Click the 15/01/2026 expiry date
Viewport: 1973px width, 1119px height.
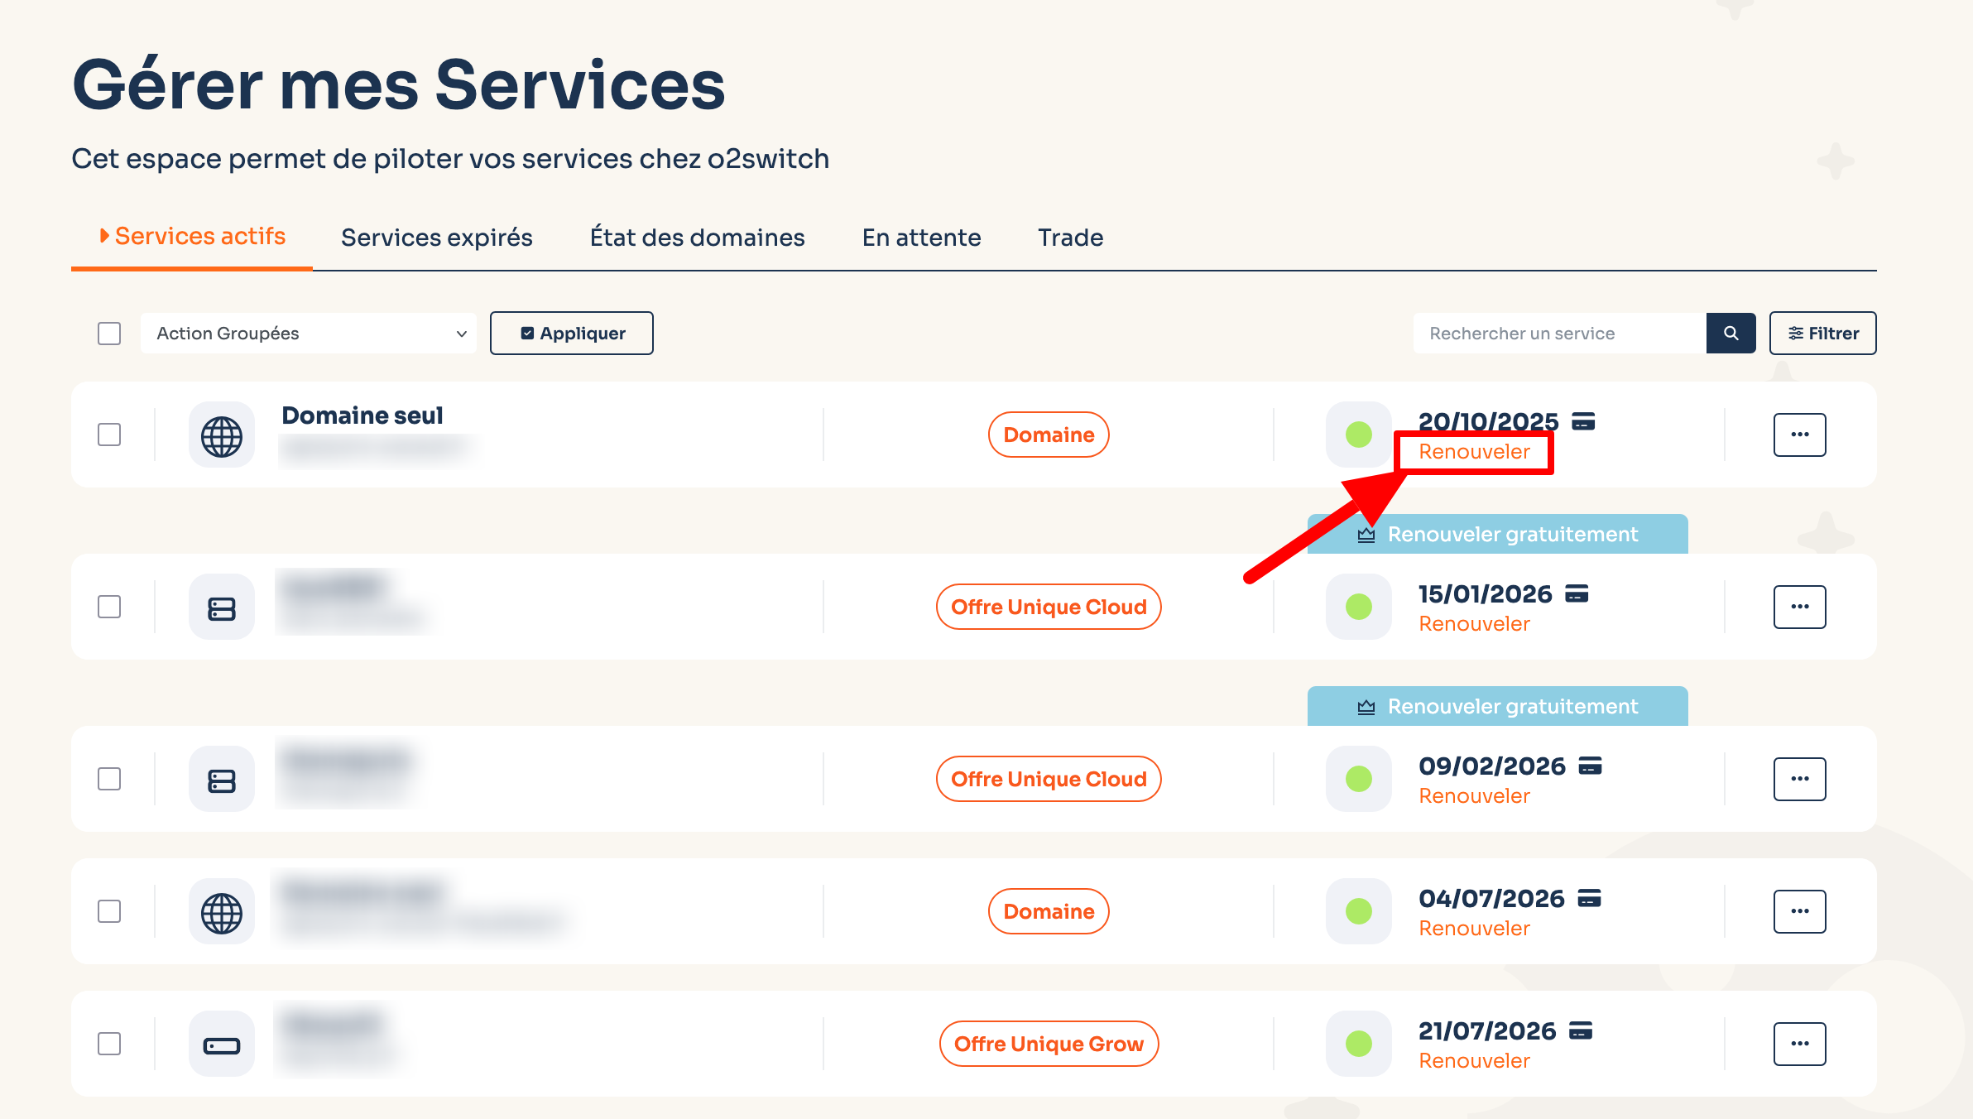tap(1485, 593)
